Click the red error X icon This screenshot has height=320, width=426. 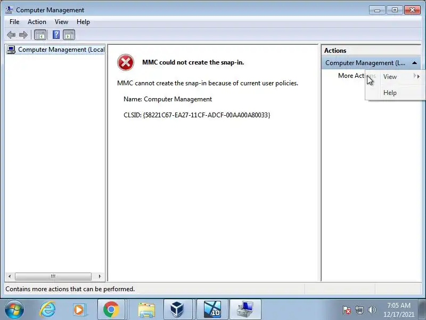coord(126,62)
